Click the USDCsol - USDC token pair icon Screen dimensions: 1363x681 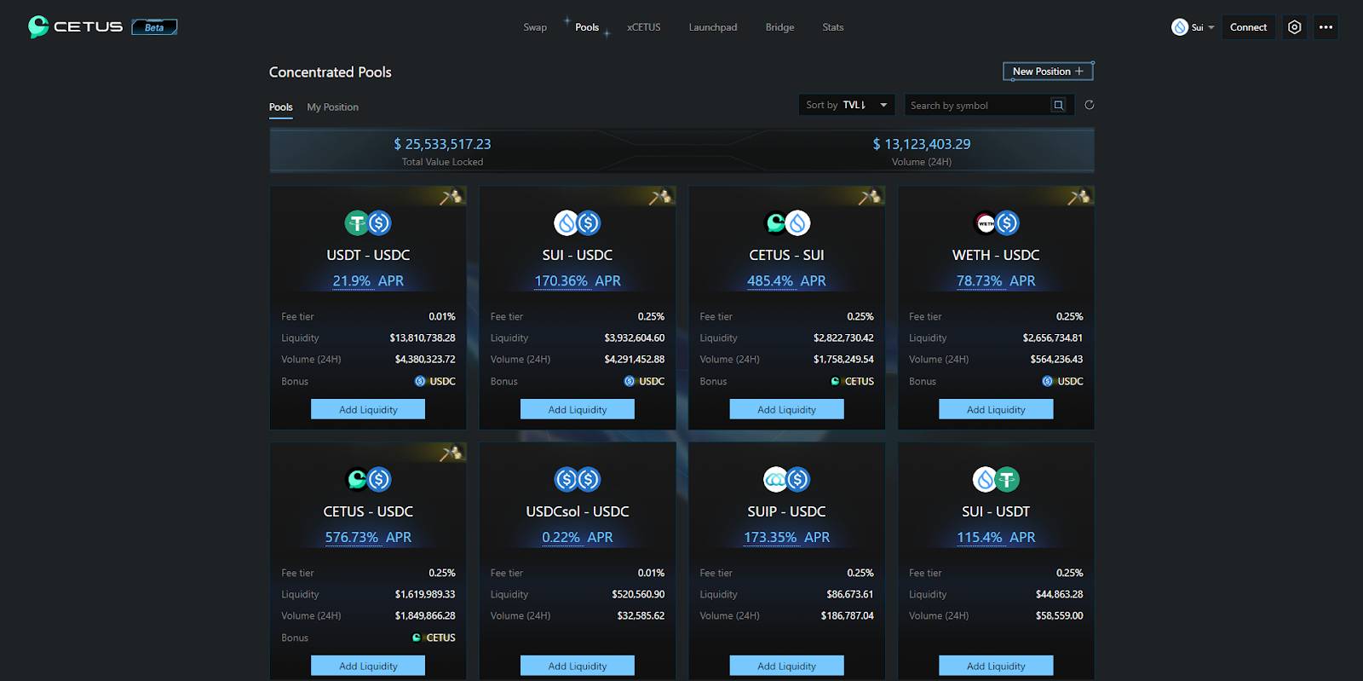pyautogui.click(x=578, y=480)
